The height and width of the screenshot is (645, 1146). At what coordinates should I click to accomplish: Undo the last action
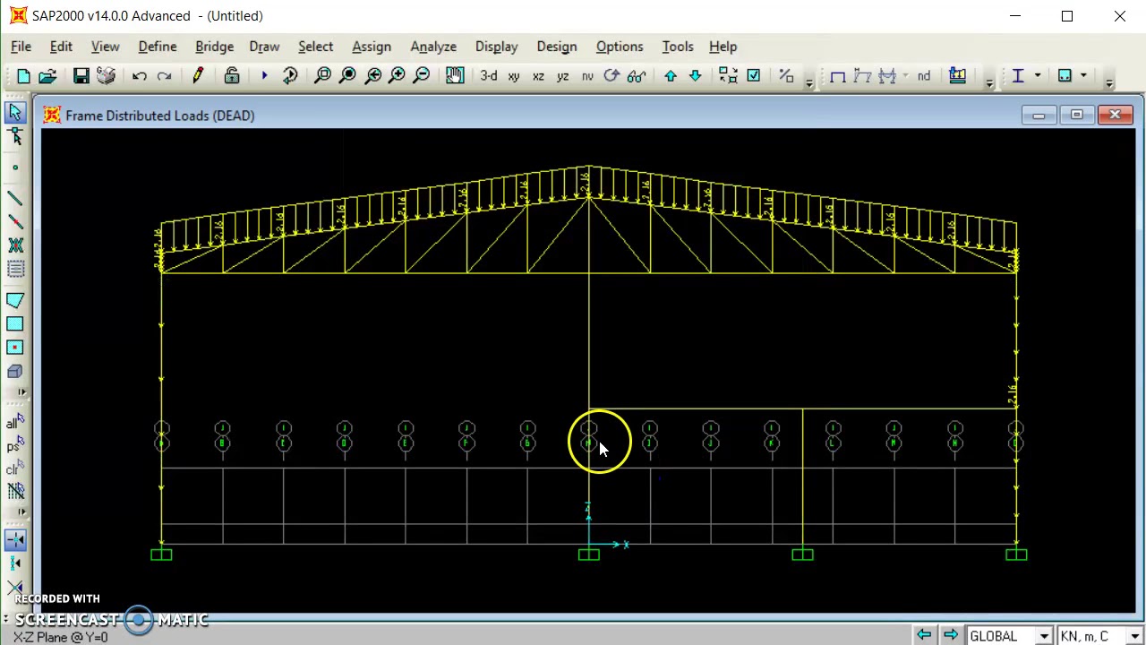point(139,76)
